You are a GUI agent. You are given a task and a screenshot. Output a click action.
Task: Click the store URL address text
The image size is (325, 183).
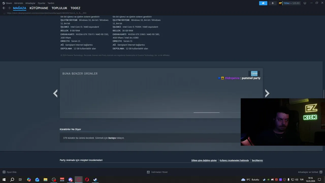pyautogui.click(x=46, y=13)
